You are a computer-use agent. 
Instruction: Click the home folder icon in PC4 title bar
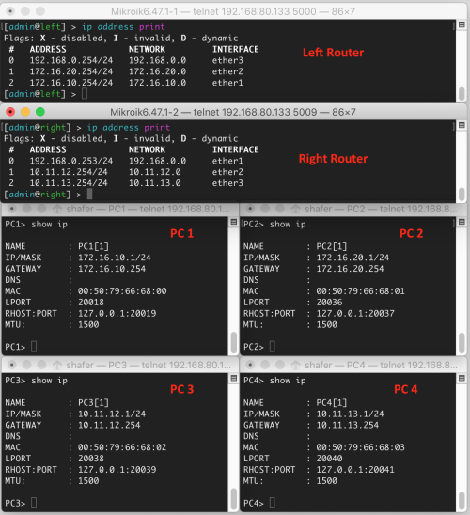pos(295,365)
